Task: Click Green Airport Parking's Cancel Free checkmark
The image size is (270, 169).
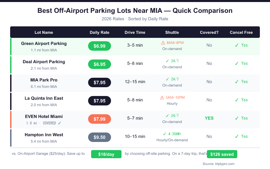Action: [237, 45]
